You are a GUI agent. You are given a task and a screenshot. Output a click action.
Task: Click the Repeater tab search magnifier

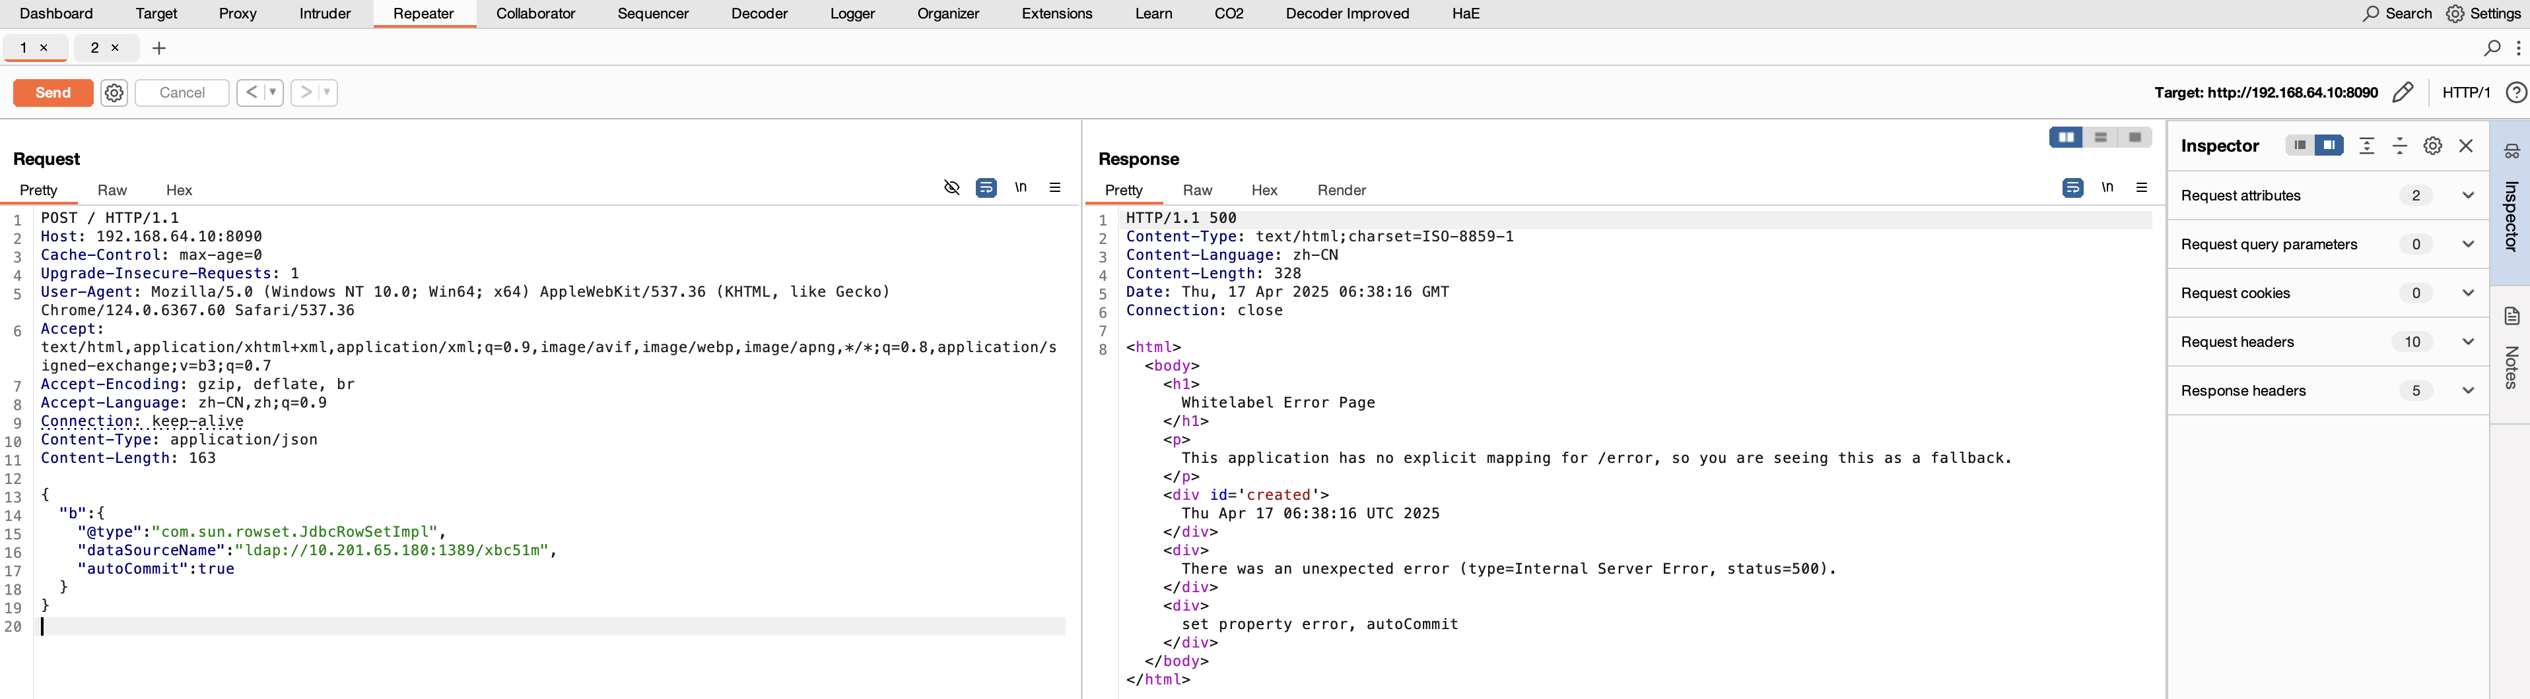[2492, 47]
